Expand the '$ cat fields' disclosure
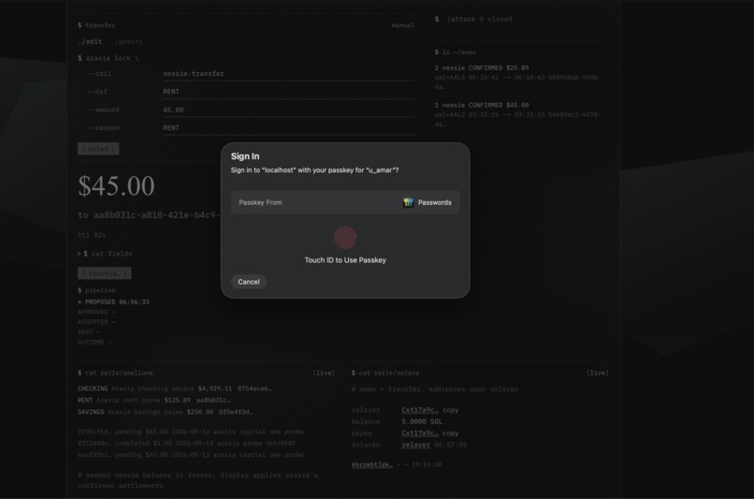 pos(105,254)
